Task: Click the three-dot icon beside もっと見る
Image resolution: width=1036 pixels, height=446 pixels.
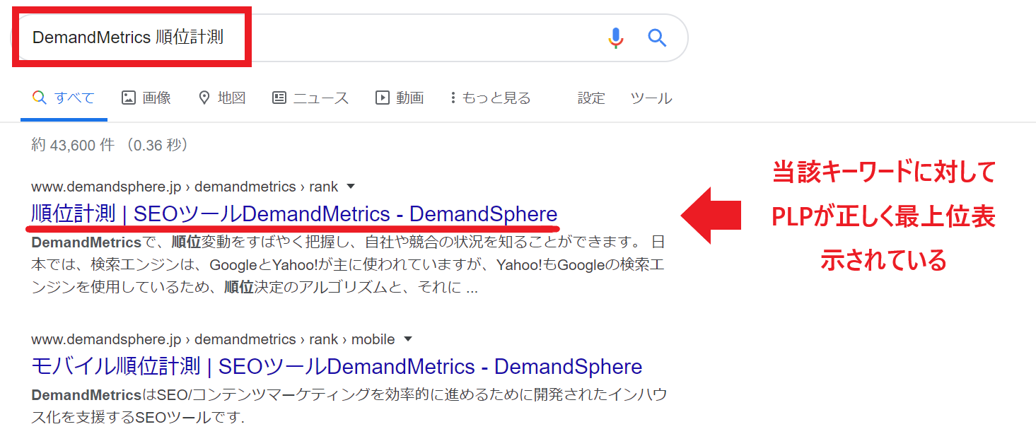Action: click(x=453, y=98)
